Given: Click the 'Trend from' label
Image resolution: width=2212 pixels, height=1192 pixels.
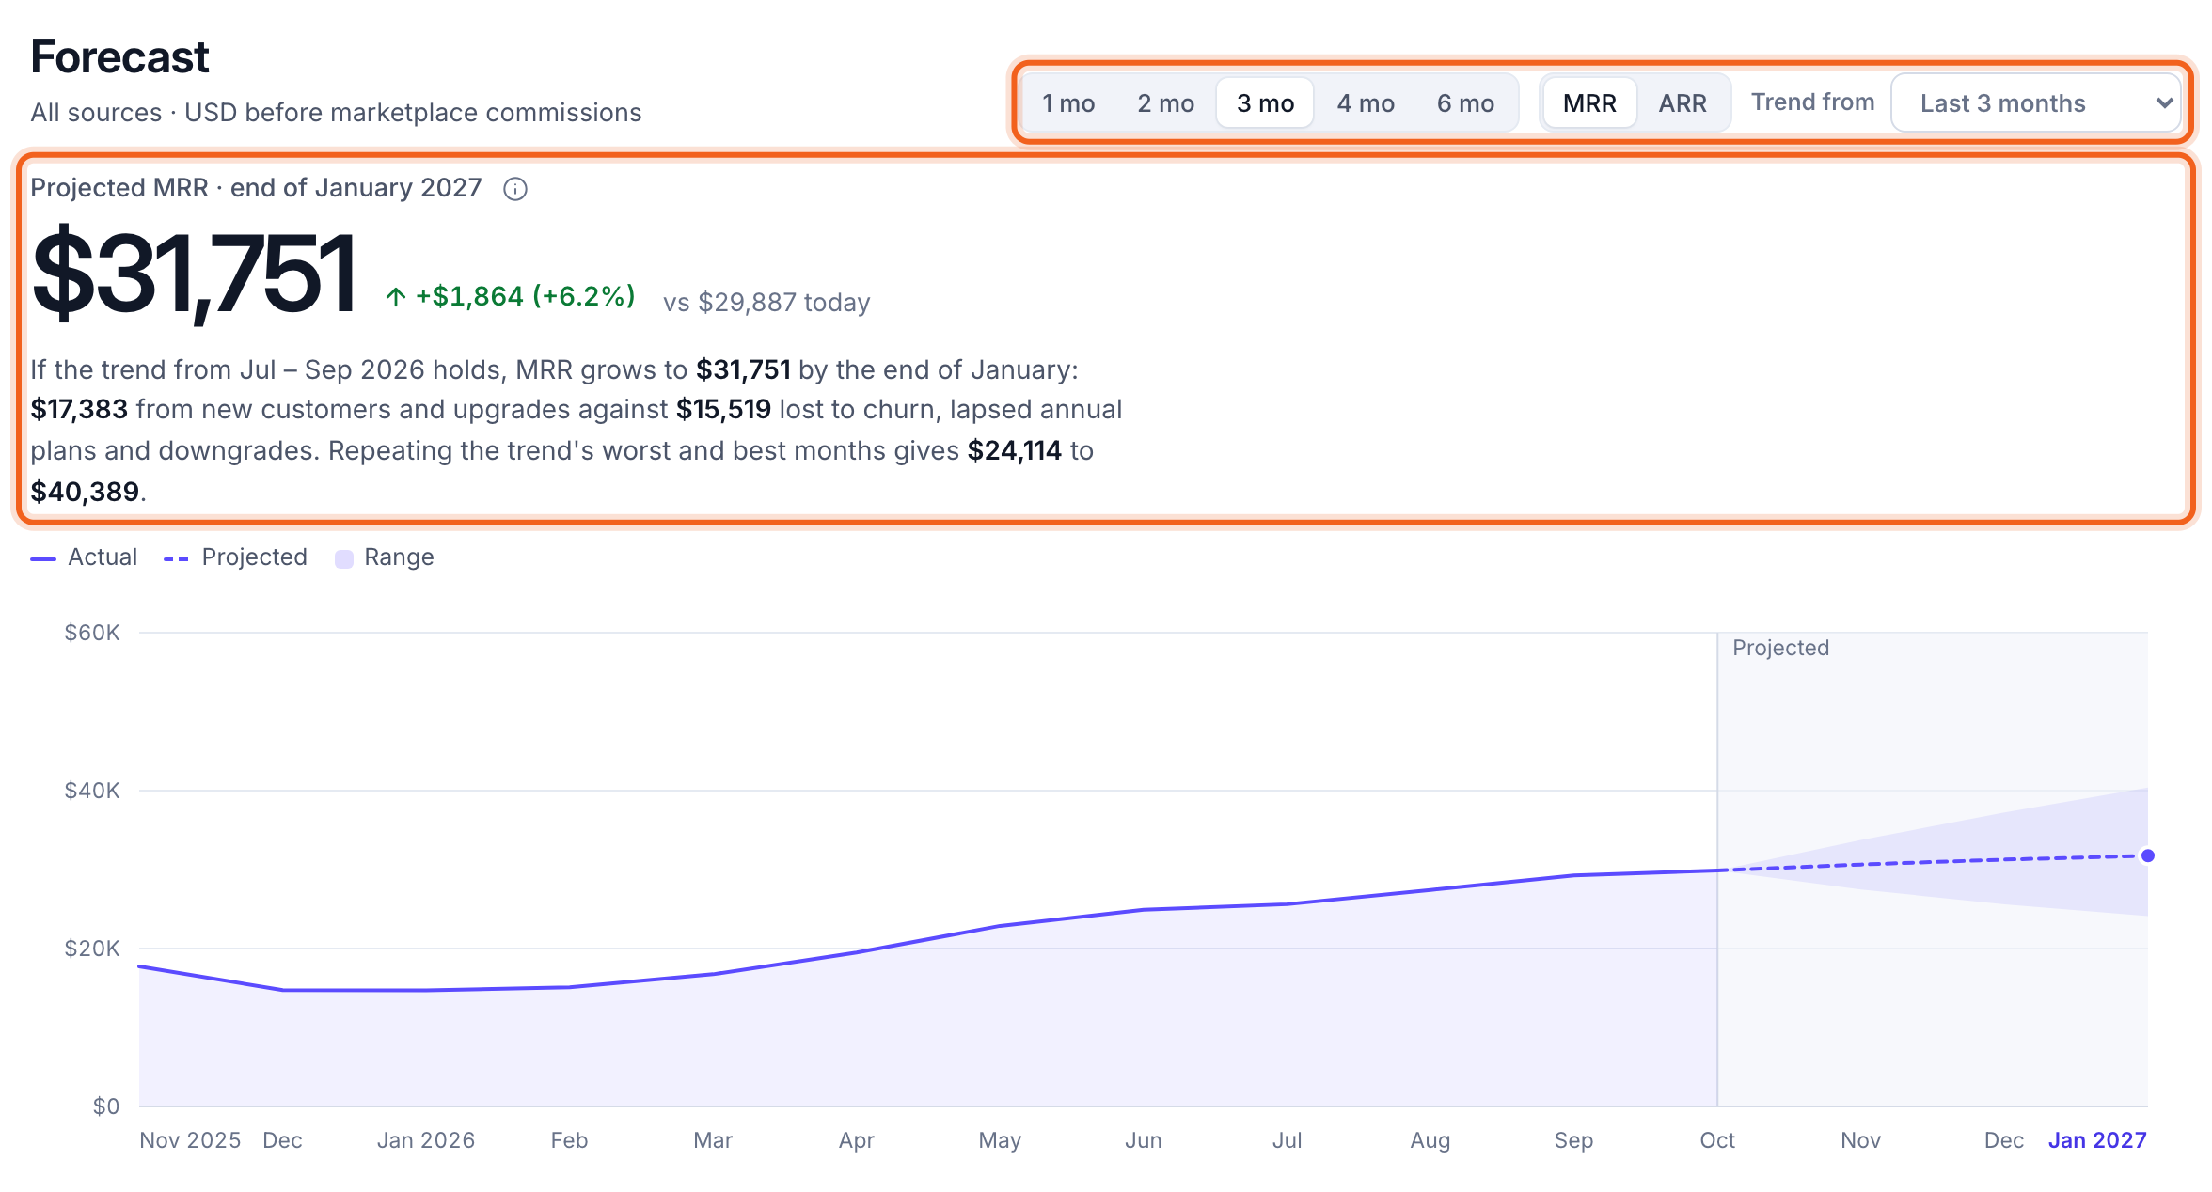Looking at the screenshot, I should coord(1812,102).
